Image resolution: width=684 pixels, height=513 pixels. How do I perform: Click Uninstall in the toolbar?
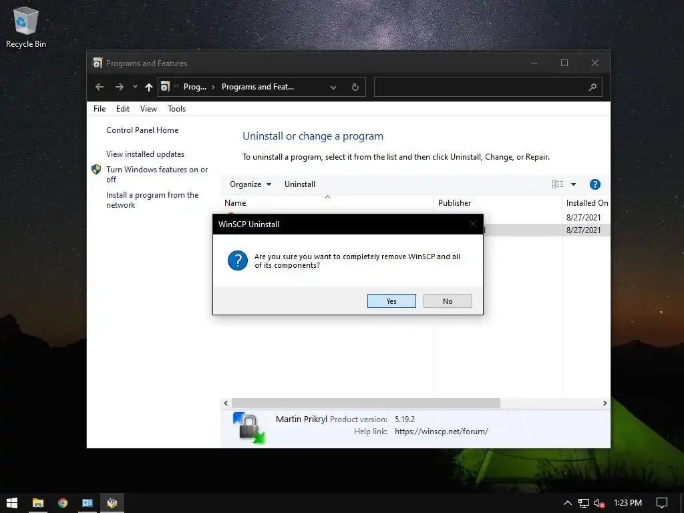[x=300, y=184]
